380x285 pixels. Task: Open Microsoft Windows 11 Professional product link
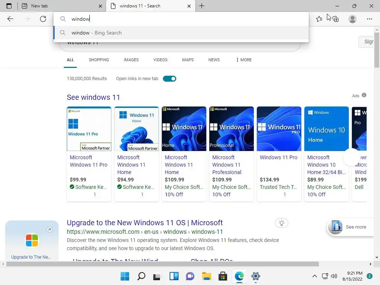[x=227, y=165]
